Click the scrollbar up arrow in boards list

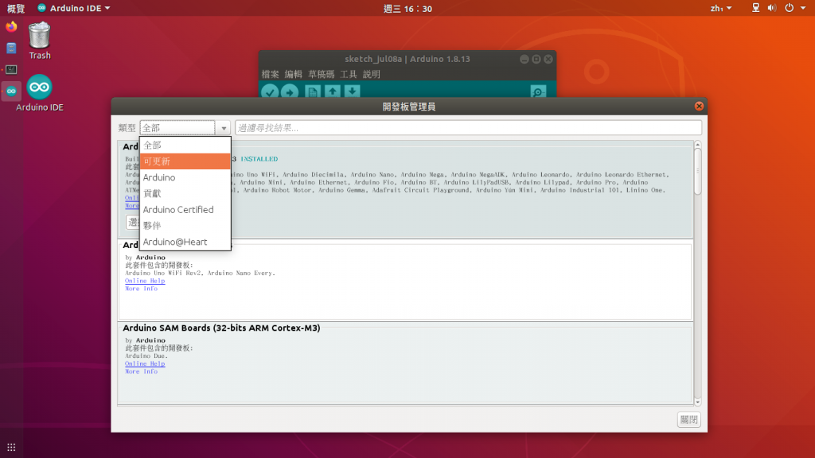click(x=697, y=145)
